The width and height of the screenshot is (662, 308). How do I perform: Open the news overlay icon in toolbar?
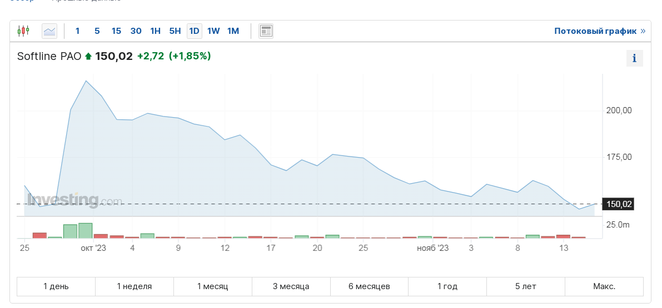click(x=266, y=31)
